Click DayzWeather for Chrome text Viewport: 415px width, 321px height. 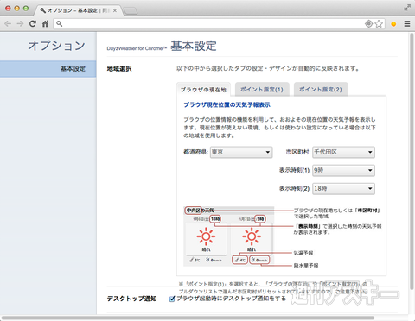[x=137, y=48]
